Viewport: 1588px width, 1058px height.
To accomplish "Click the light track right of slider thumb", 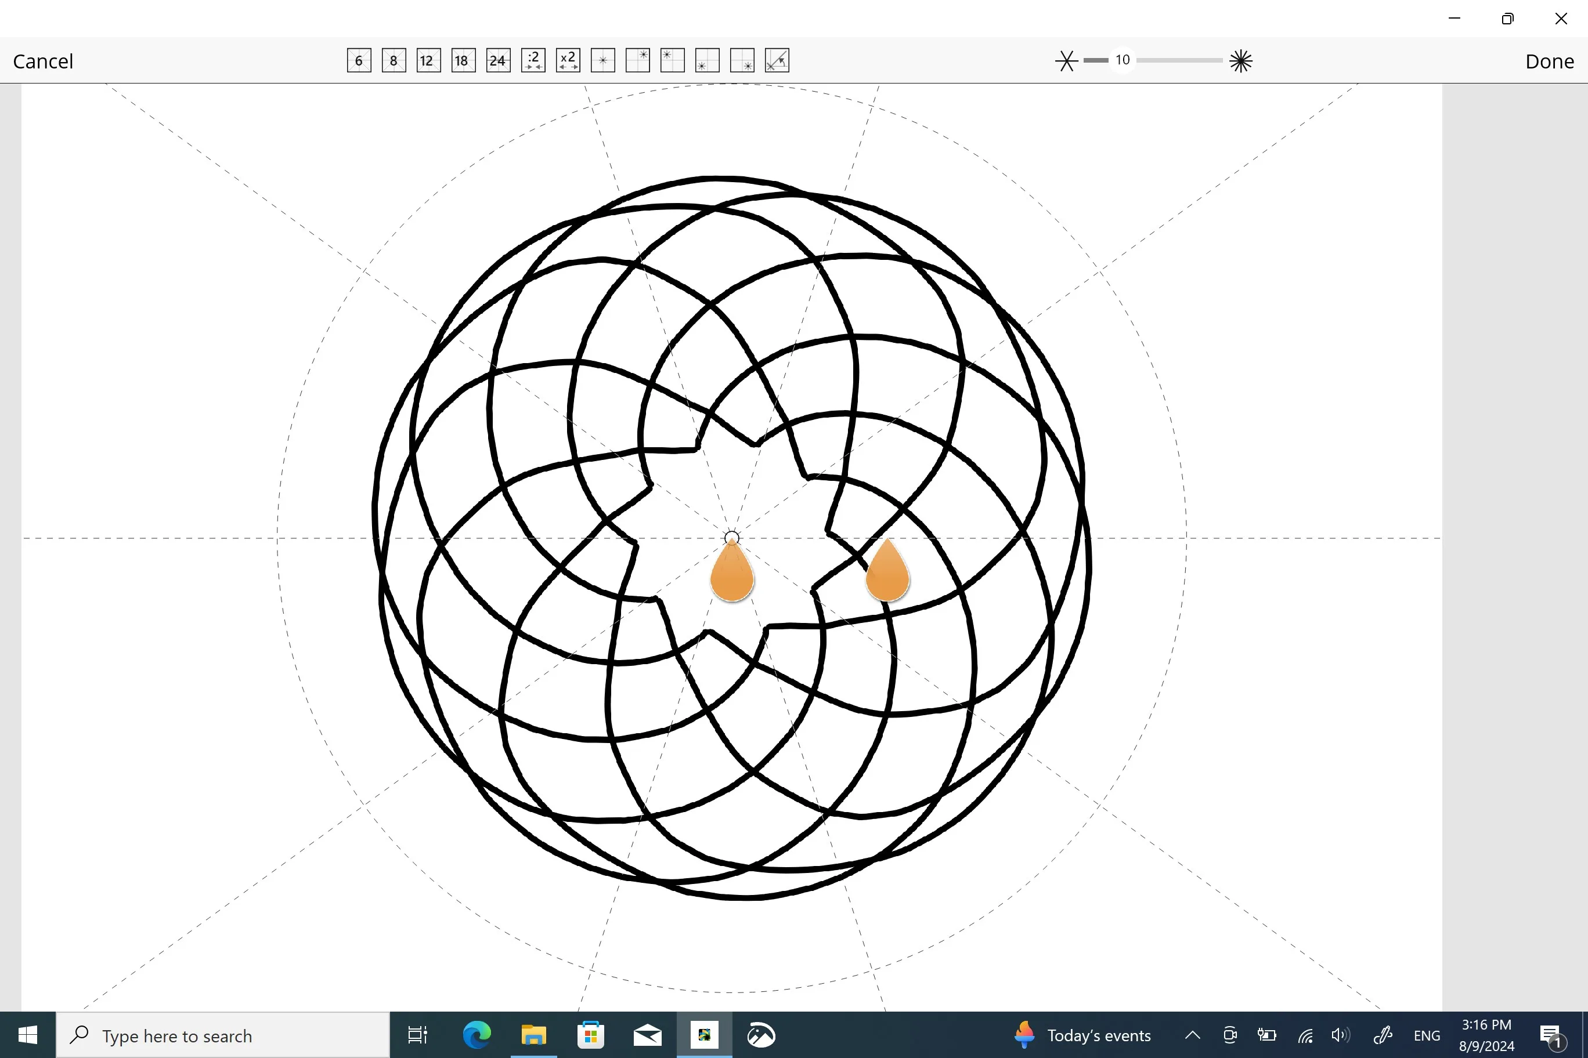I will (1179, 60).
